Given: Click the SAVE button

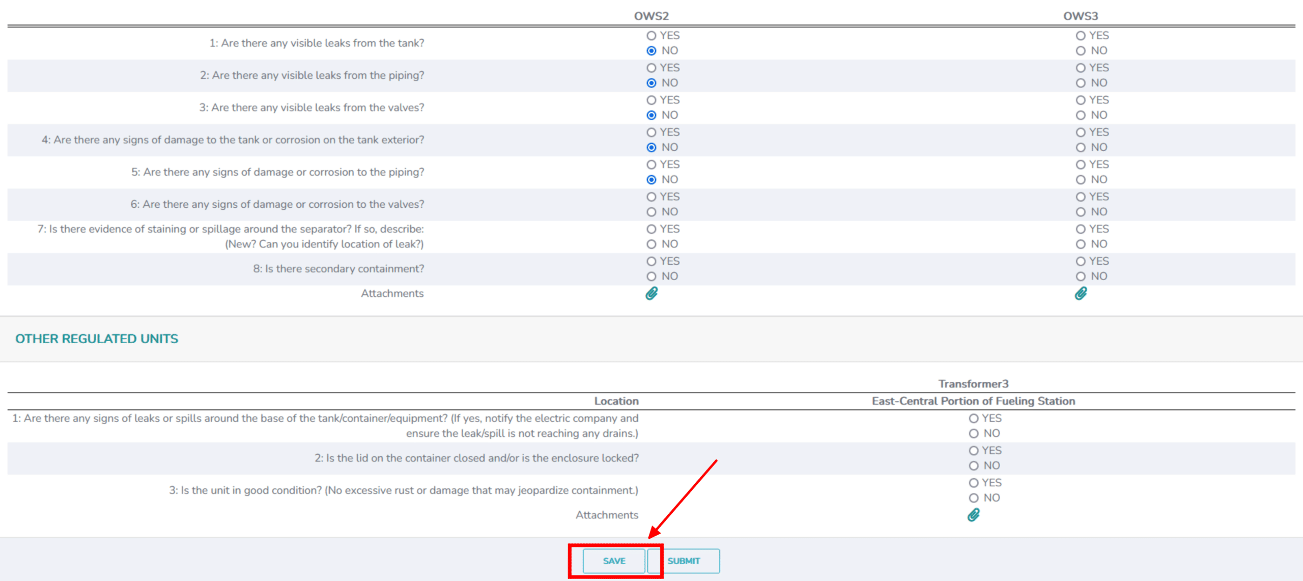Looking at the screenshot, I should click(x=614, y=561).
